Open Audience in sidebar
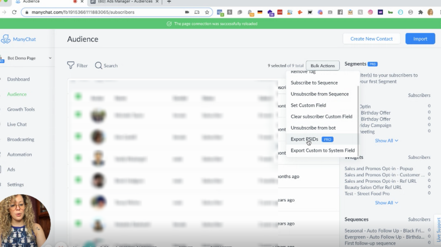 click(x=17, y=94)
